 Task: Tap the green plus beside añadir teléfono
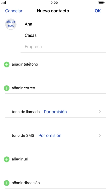7,65
